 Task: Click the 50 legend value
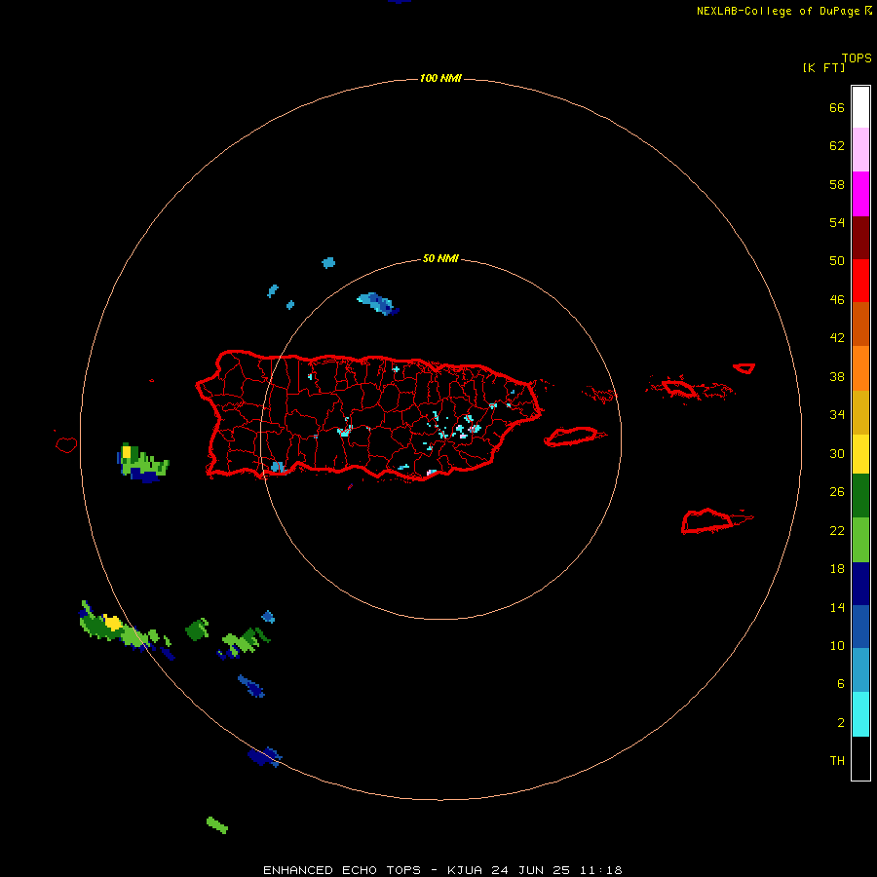837,260
